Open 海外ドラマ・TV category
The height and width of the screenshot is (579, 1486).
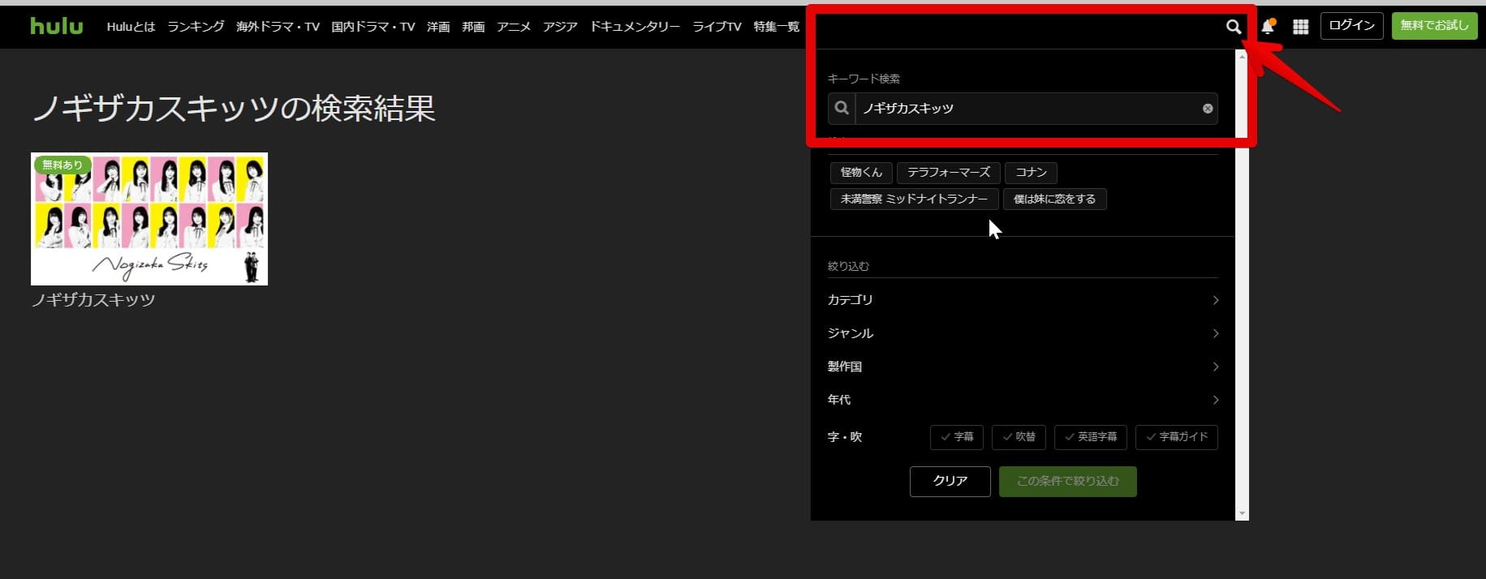pos(278,27)
